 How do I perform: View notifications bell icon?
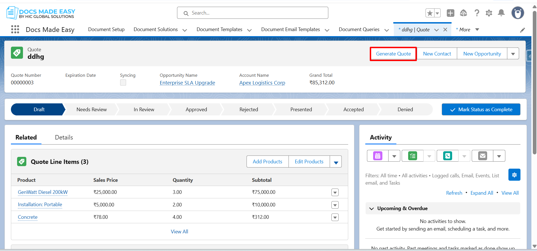tap(501, 13)
